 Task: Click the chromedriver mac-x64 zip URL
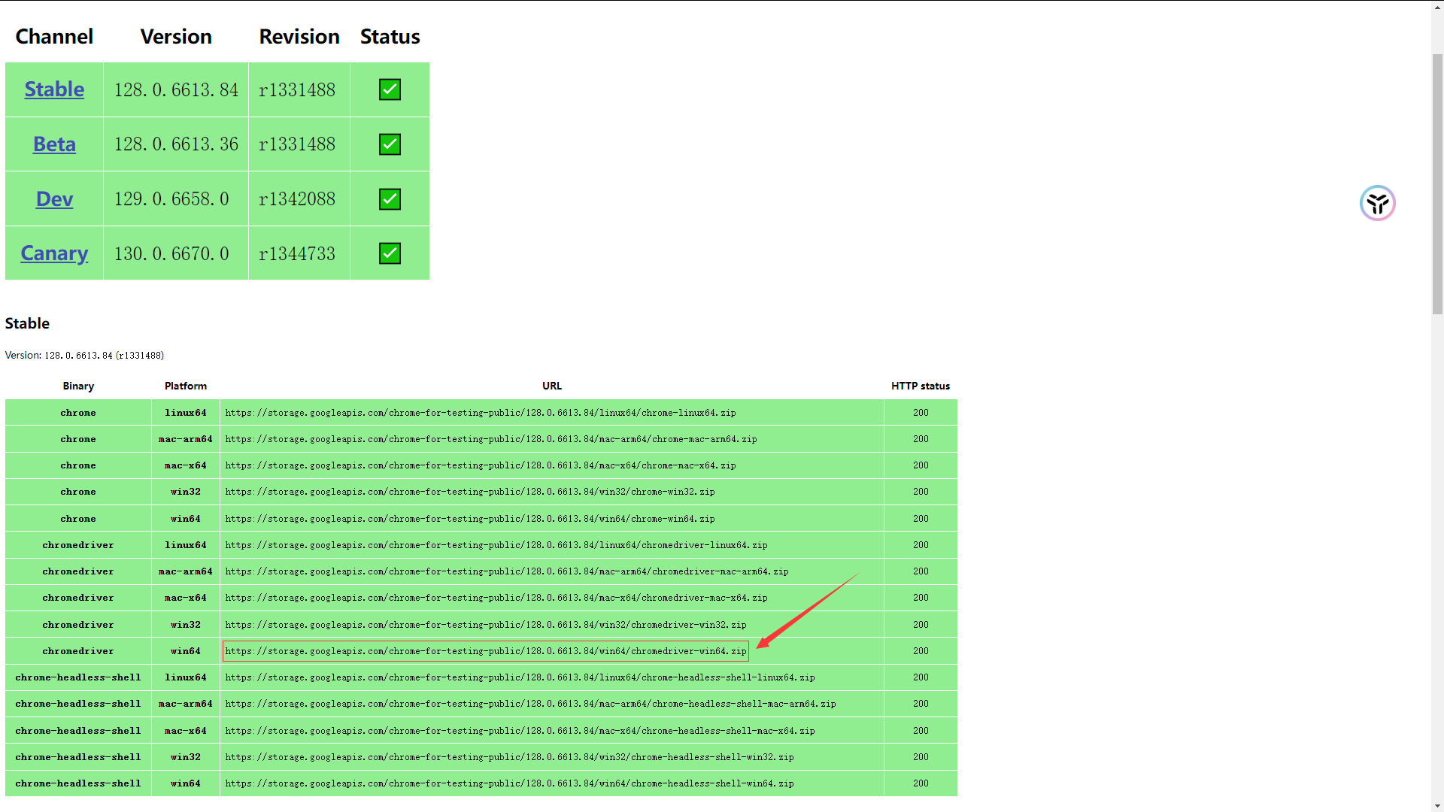(496, 598)
